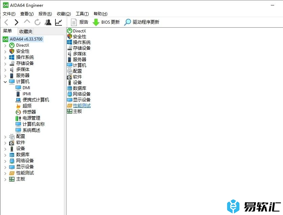Expand the 设备 tree node
Viewport: 283px width, 215px height.
[5, 149]
